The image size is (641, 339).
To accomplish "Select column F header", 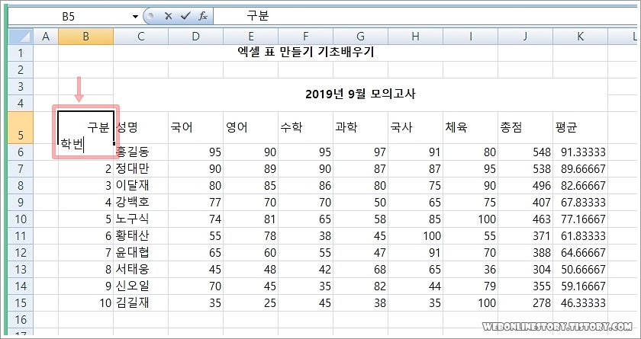I will 306,37.
